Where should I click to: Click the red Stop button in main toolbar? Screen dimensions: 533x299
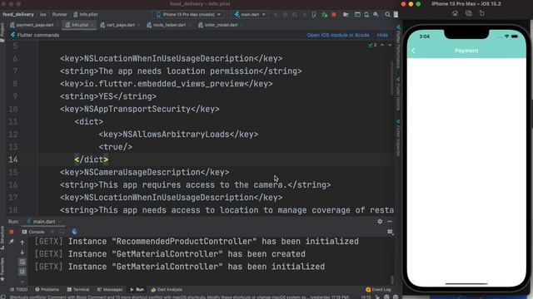click(x=334, y=15)
